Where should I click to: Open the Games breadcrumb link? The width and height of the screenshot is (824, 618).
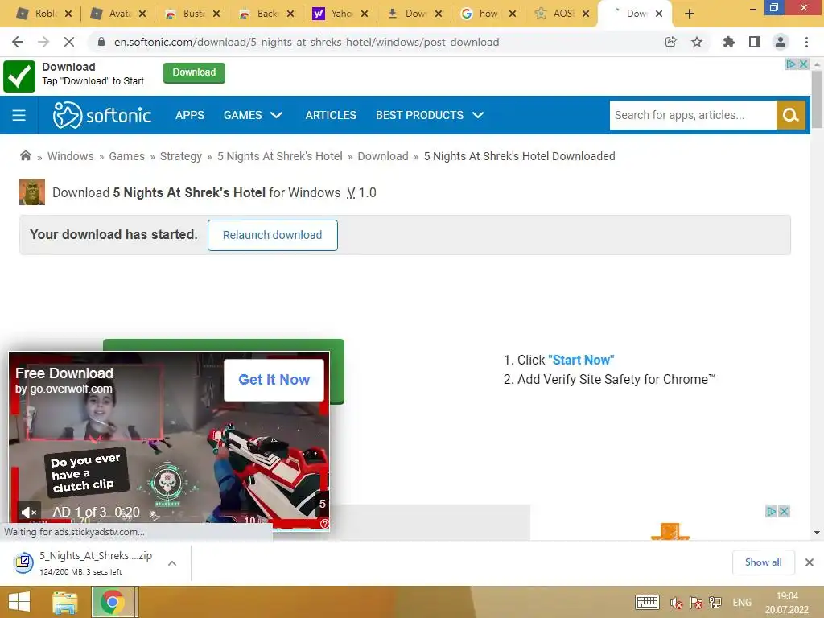(x=126, y=156)
